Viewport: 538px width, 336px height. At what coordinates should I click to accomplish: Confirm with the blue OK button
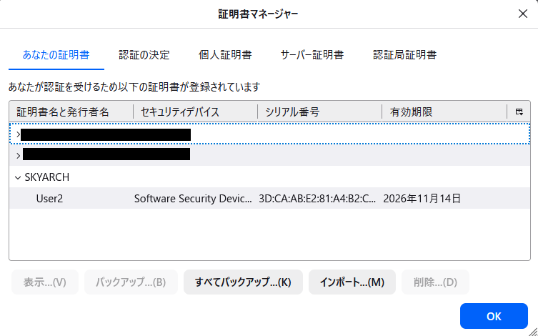tap(494, 316)
